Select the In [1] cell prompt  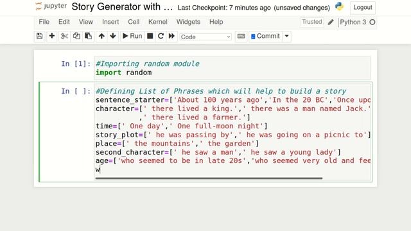click(x=76, y=64)
